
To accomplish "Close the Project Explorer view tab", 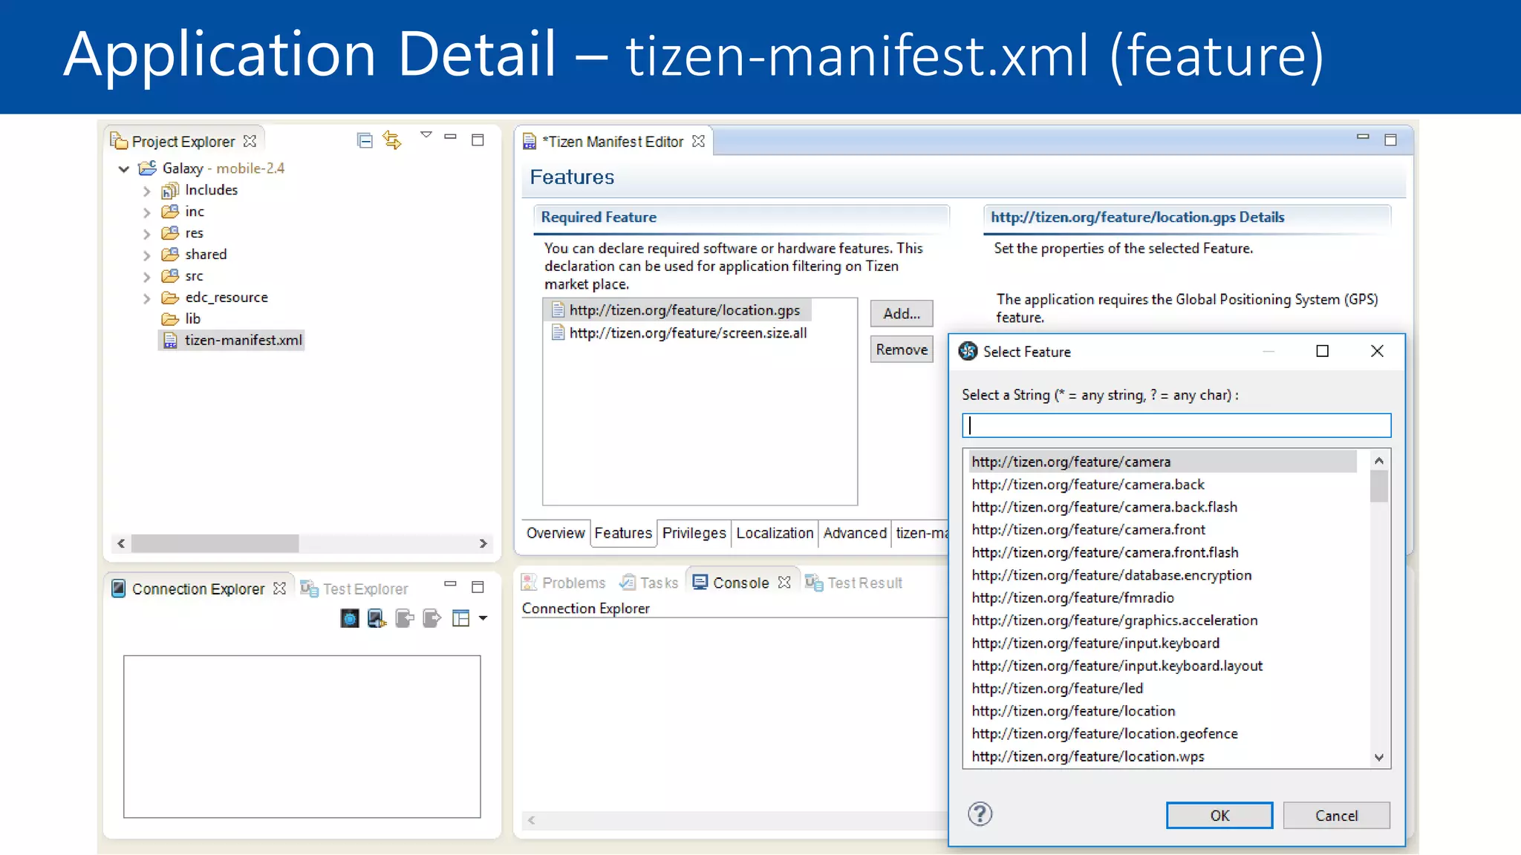I will pyautogui.click(x=250, y=140).
